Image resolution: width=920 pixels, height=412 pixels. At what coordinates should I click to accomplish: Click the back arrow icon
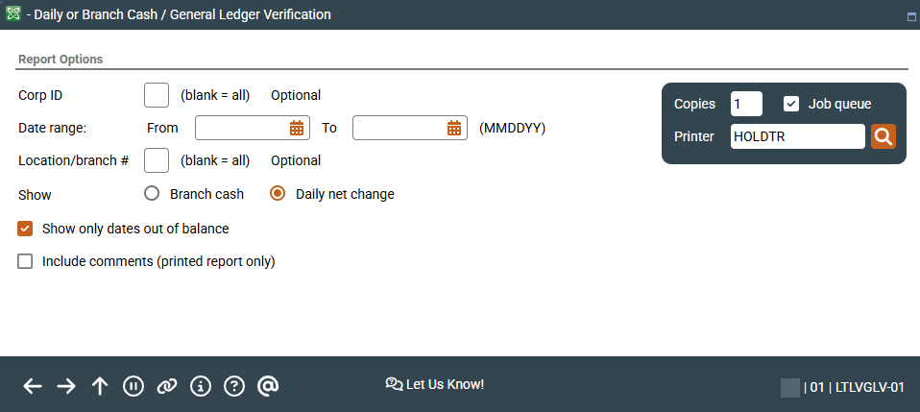click(33, 386)
